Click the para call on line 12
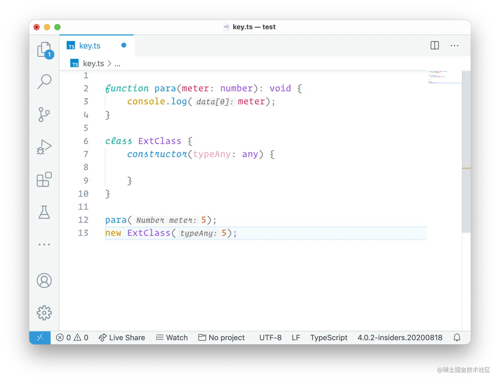Viewport: 500px width, 383px height. 116,220
